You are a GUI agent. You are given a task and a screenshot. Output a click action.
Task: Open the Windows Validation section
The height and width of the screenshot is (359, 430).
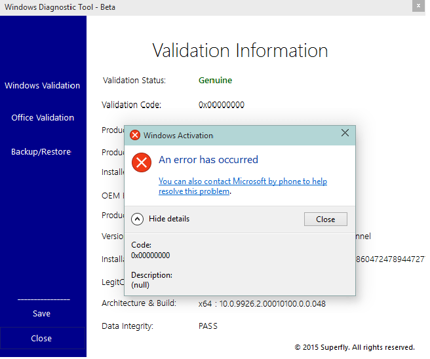click(42, 86)
